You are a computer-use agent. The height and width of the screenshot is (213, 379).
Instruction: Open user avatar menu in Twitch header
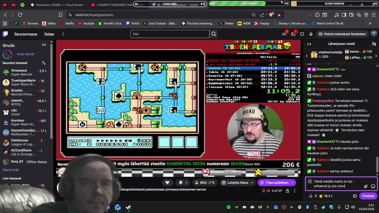(x=374, y=34)
